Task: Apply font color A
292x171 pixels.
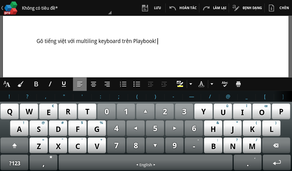Action: 201,84
